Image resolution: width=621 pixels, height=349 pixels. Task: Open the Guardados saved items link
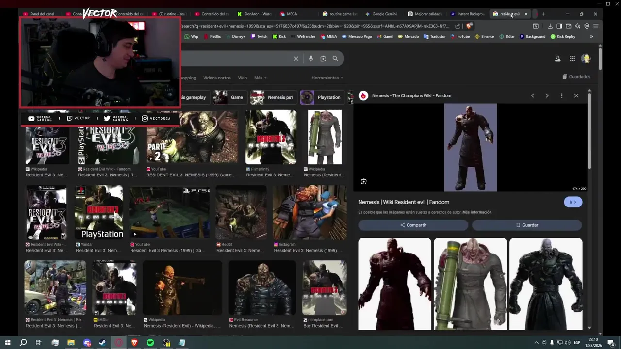576,77
